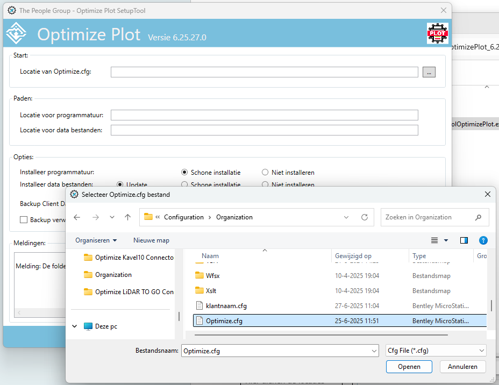Click the Configuration breadcrumb segment
499x385 pixels.
pos(183,217)
